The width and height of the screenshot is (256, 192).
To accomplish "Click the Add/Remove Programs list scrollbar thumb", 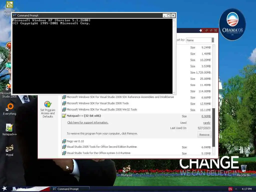I will (x=213, y=127).
